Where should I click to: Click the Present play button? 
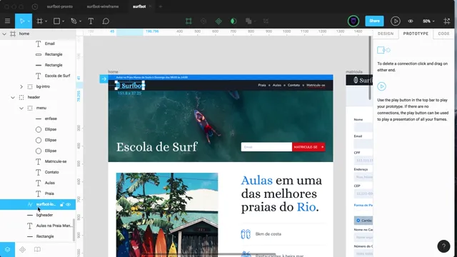[395, 21]
